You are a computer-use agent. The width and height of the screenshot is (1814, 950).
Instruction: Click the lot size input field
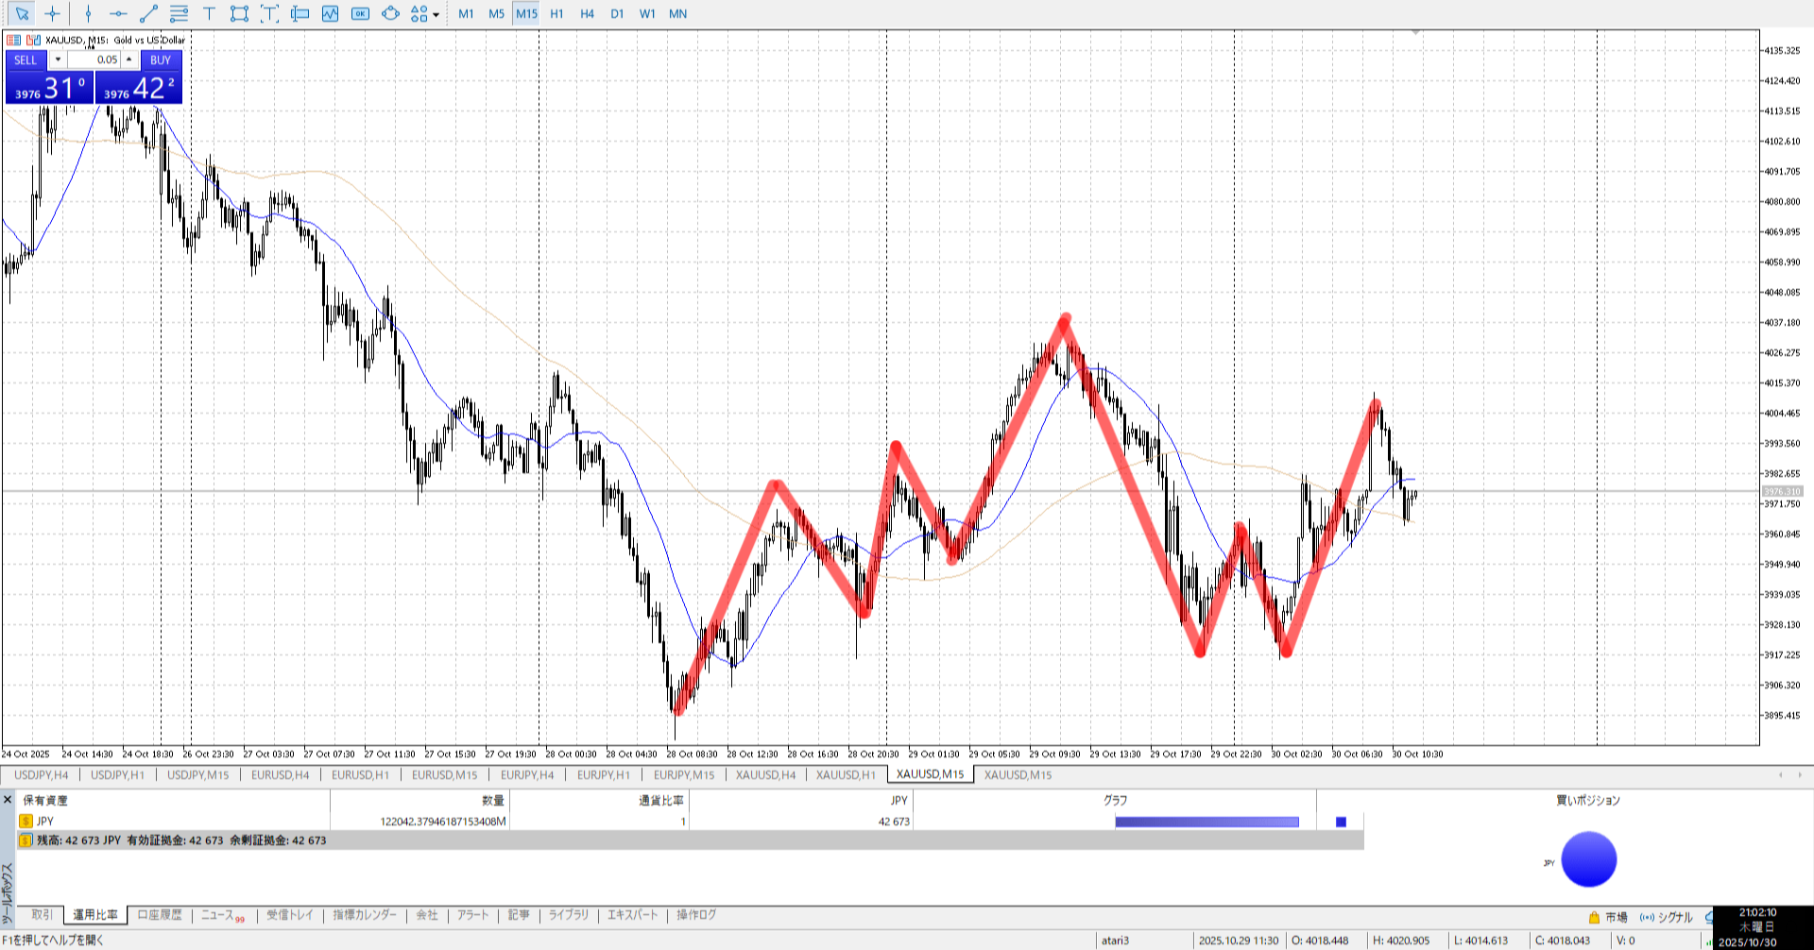coord(94,59)
